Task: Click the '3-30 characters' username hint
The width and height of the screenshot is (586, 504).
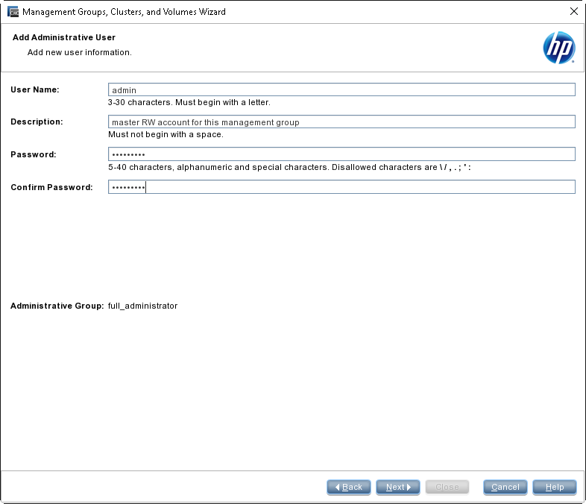Action: point(189,102)
